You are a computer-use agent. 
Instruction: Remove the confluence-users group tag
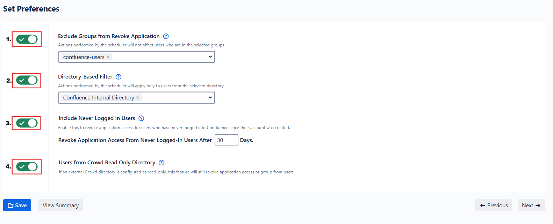click(x=108, y=57)
